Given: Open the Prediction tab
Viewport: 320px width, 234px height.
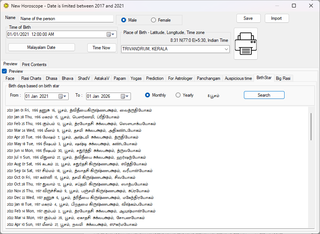Looking at the screenshot, I should 155,78.
